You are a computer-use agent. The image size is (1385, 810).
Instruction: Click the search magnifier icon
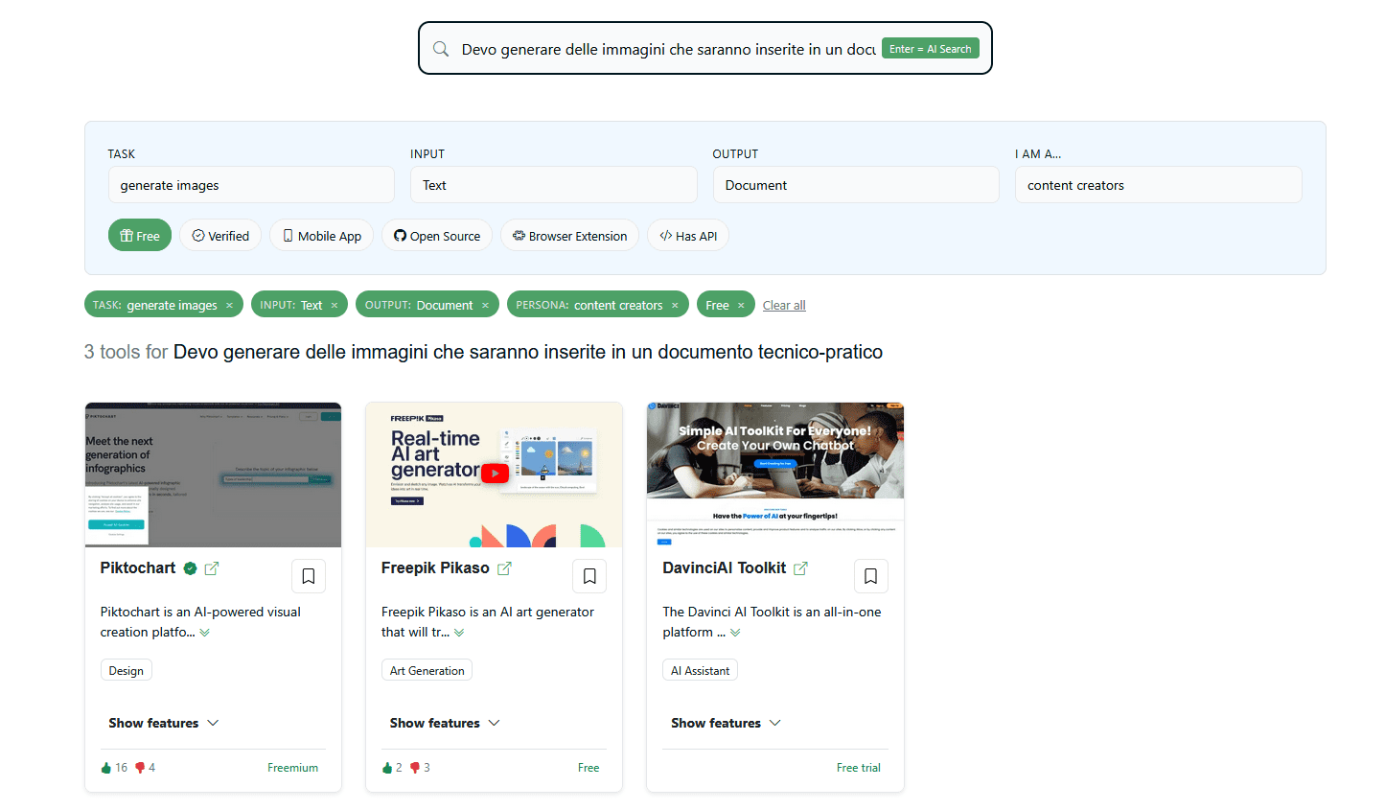(441, 49)
